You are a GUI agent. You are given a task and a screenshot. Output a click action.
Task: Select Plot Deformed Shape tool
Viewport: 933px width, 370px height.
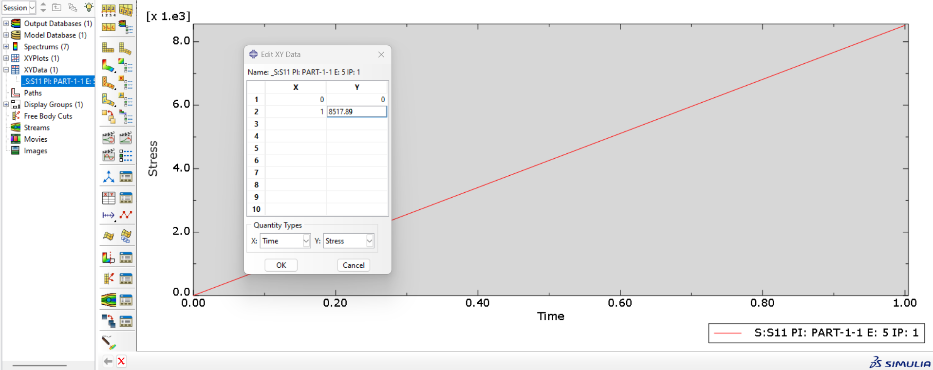126,48
